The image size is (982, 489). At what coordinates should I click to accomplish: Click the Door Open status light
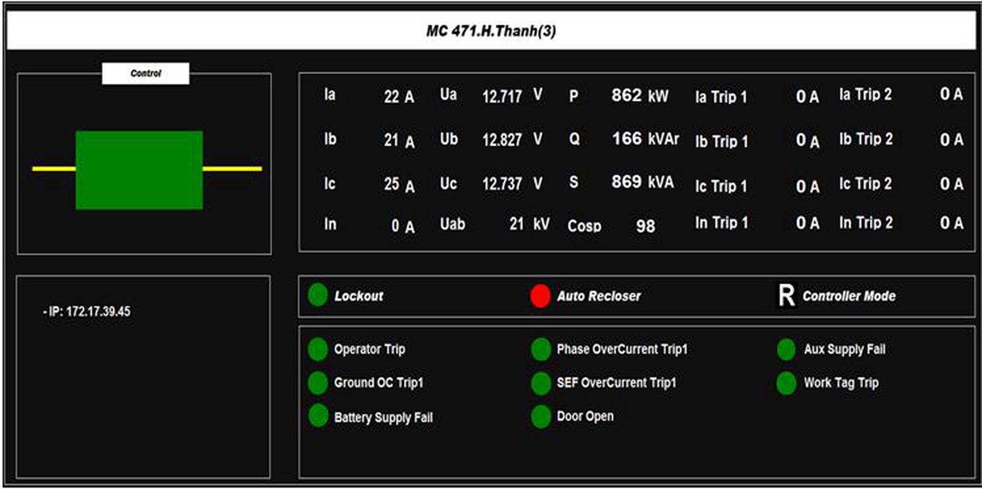point(541,417)
